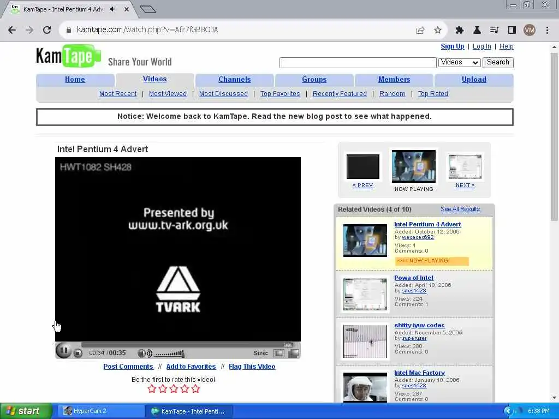This screenshot has width=559, height=419.
Task: Open Recently Featured videos
Action: pos(340,94)
